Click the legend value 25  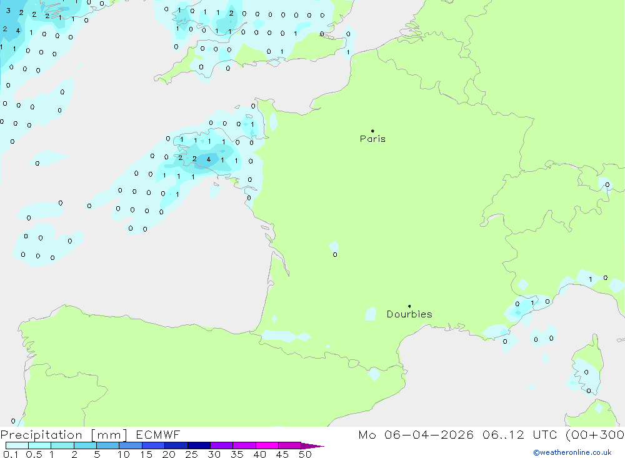191,454
